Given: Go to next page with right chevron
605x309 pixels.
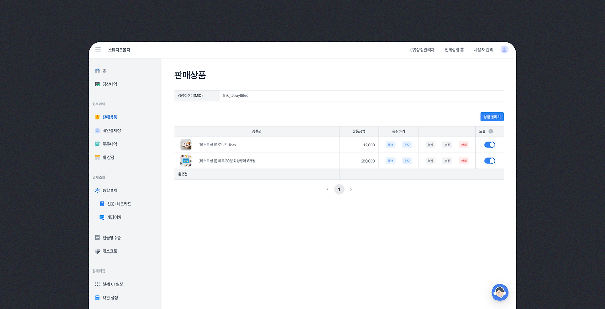Looking at the screenshot, I should pyautogui.click(x=351, y=189).
